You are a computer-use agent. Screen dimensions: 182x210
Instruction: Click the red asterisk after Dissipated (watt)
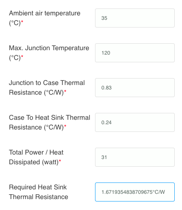point(60,161)
